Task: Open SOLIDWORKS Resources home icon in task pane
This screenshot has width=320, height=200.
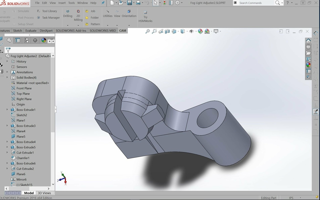Action: [x=308, y=41]
